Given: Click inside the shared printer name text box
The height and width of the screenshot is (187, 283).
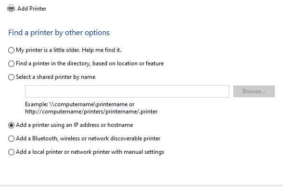Looking at the screenshot, I should (x=127, y=91).
